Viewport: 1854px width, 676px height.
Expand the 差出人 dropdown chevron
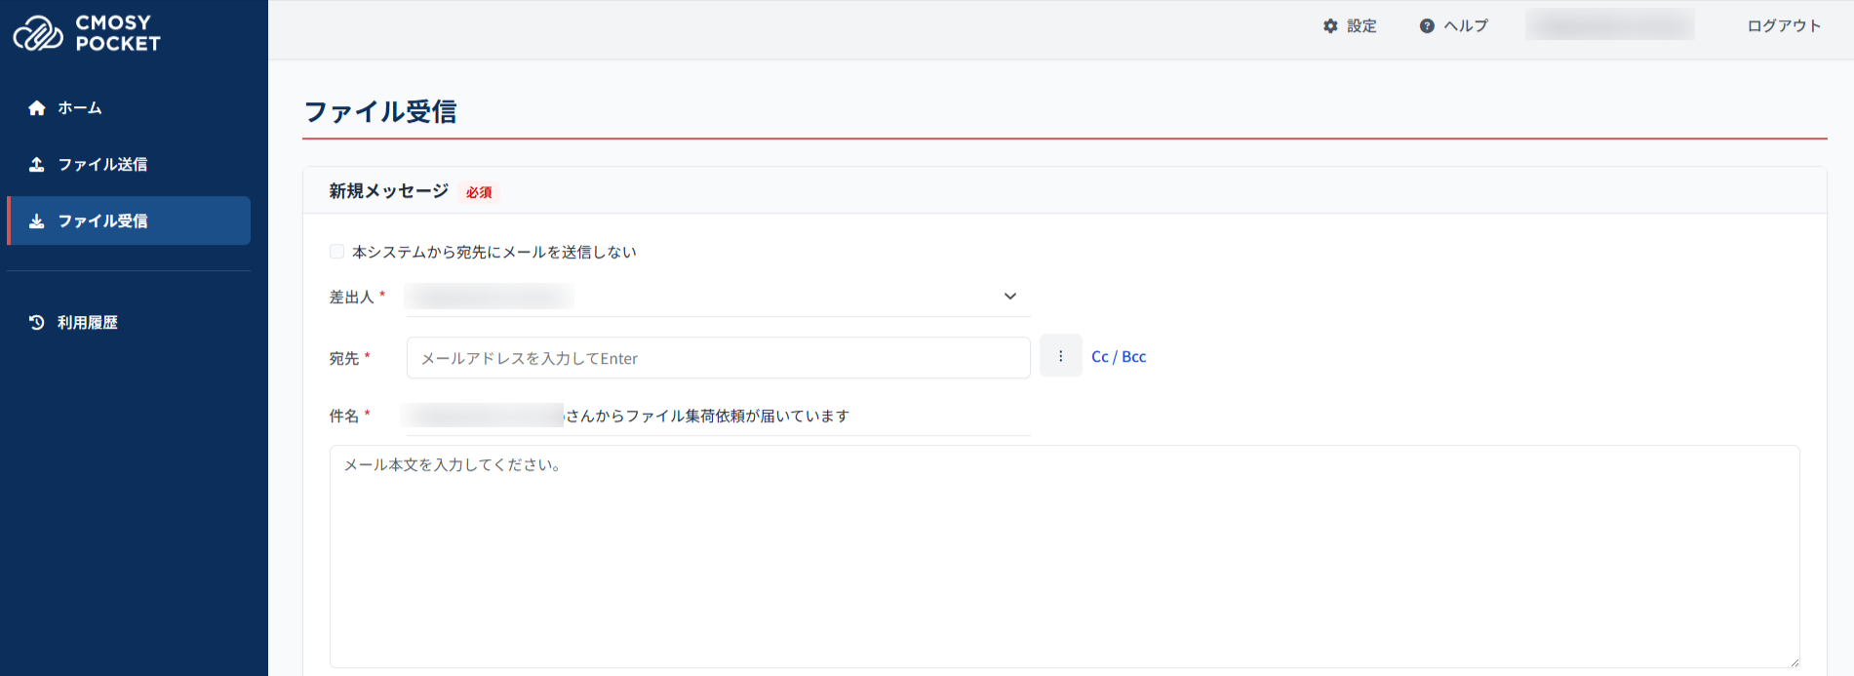coord(1009,297)
